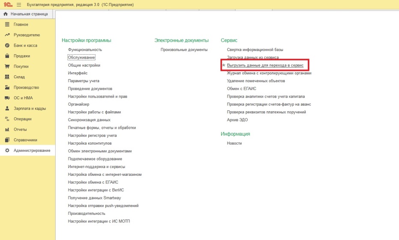Open the Склад section

(x=19, y=77)
